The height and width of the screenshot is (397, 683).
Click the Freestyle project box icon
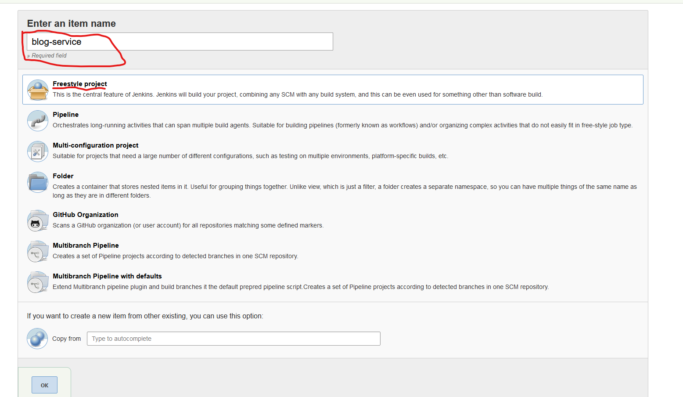[38, 90]
